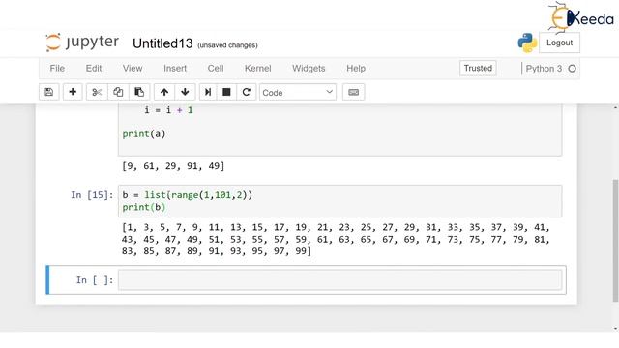Restart the kernel icon
Viewport: 619px width, 348px height.
pos(247,92)
